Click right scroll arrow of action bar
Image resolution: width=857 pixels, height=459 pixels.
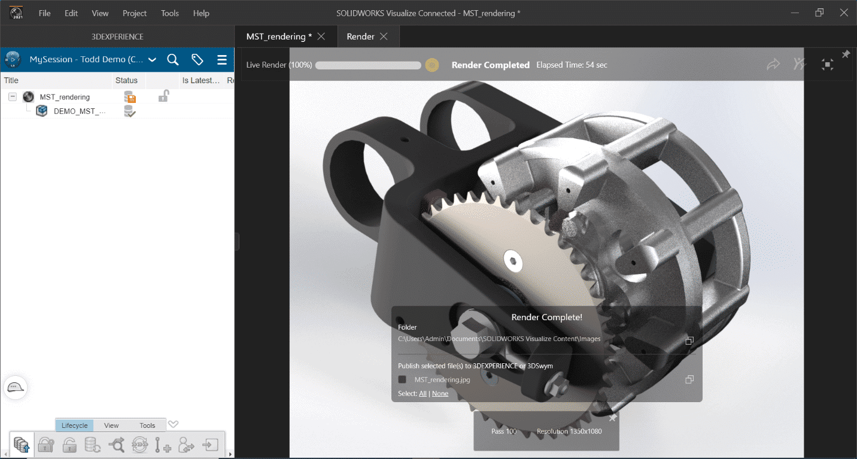(x=230, y=455)
